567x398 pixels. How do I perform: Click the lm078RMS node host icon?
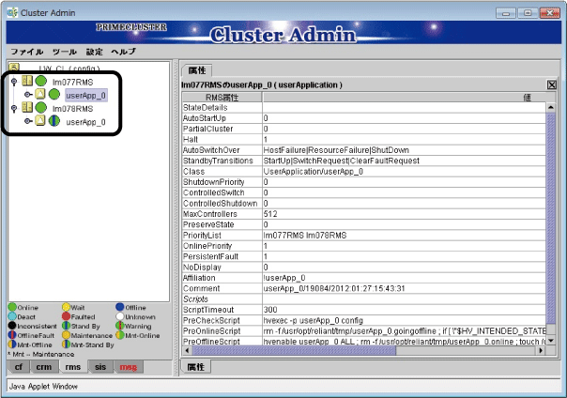[x=26, y=109]
